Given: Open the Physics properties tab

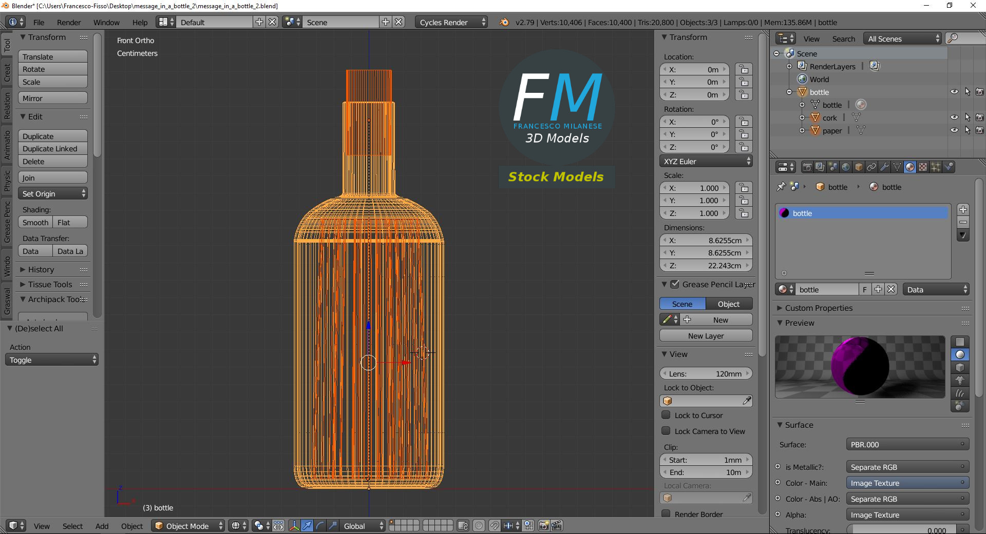Looking at the screenshot, I should click(x=949, y=167).
